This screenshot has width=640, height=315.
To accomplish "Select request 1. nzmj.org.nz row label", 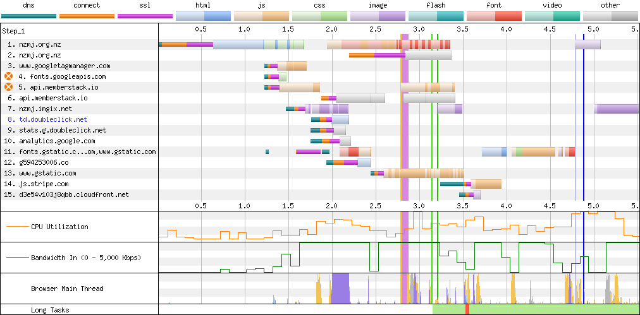I will pos(35,45).
